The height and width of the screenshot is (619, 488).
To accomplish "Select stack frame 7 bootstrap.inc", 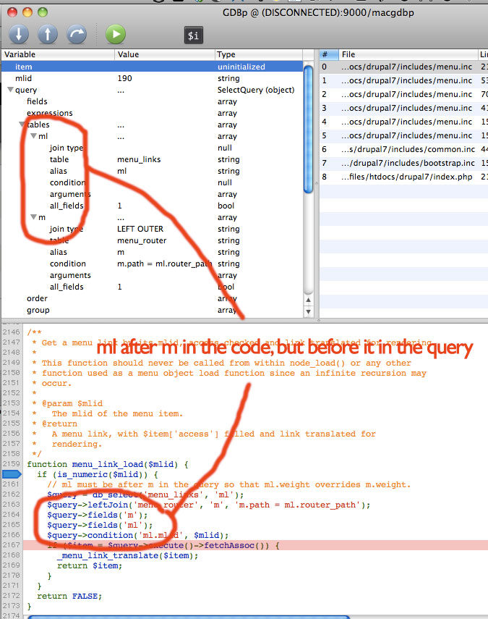I will 403,163.
